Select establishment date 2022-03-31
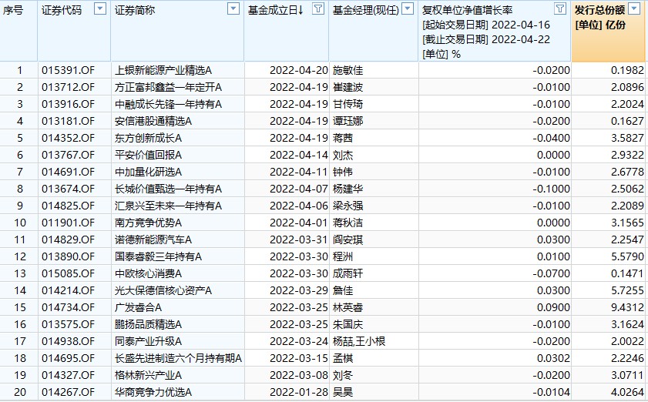 click(299, 240)
